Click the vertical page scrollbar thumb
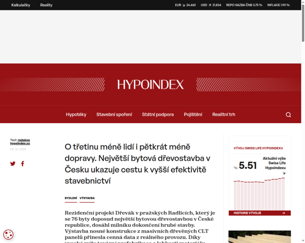 tap(303, 23)
